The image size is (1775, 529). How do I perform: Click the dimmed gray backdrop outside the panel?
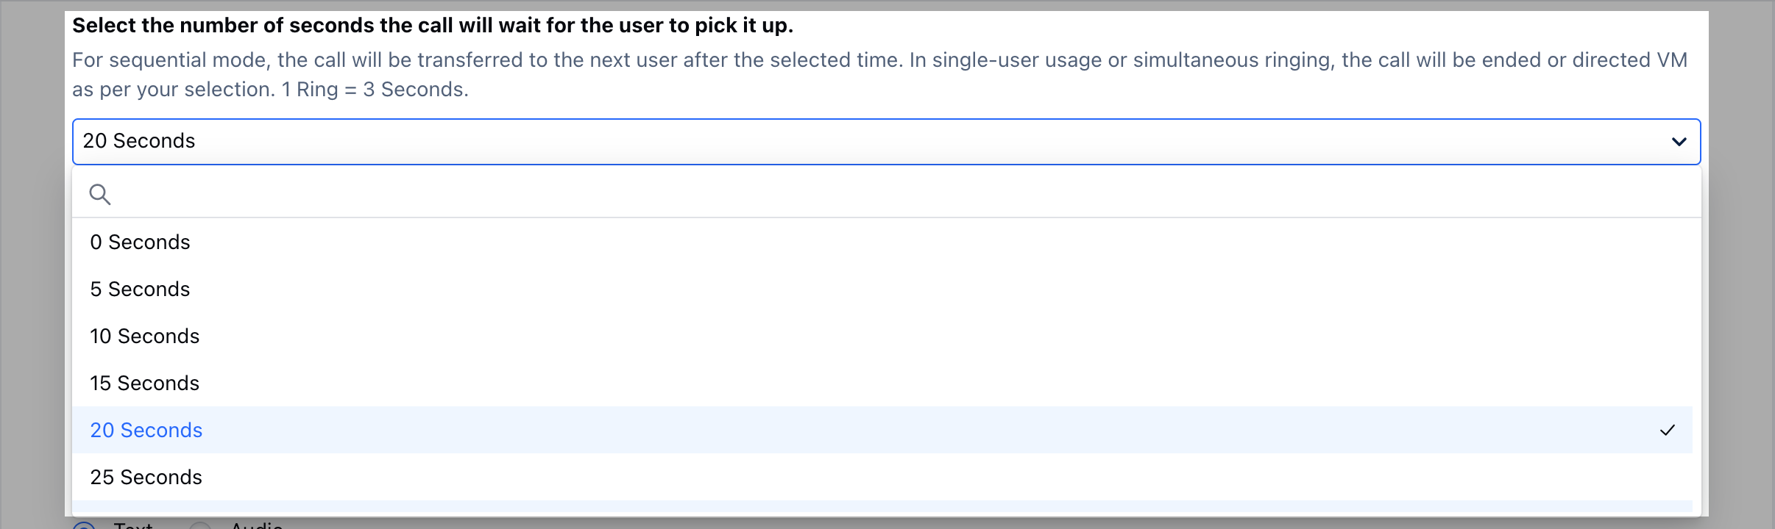point(32,264)
